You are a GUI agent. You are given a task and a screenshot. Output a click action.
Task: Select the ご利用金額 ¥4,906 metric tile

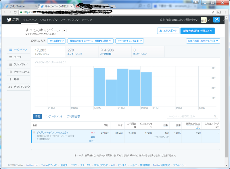click(115, 52)
